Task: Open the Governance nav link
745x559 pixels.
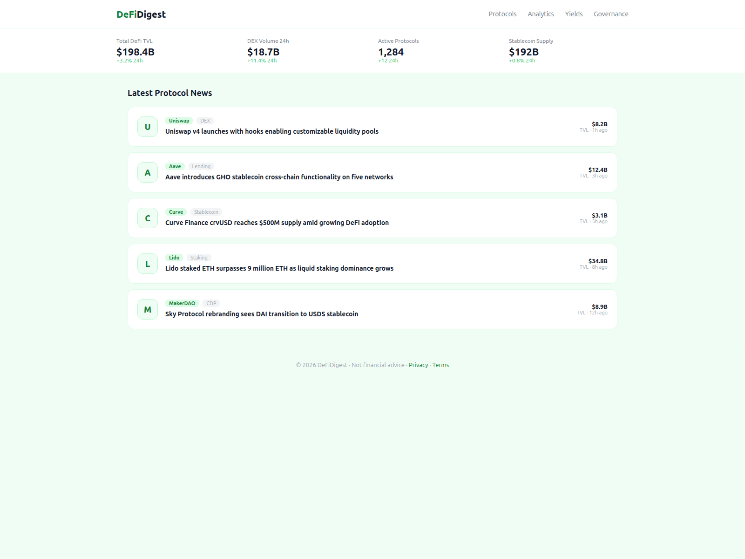Action: point(611,14)
